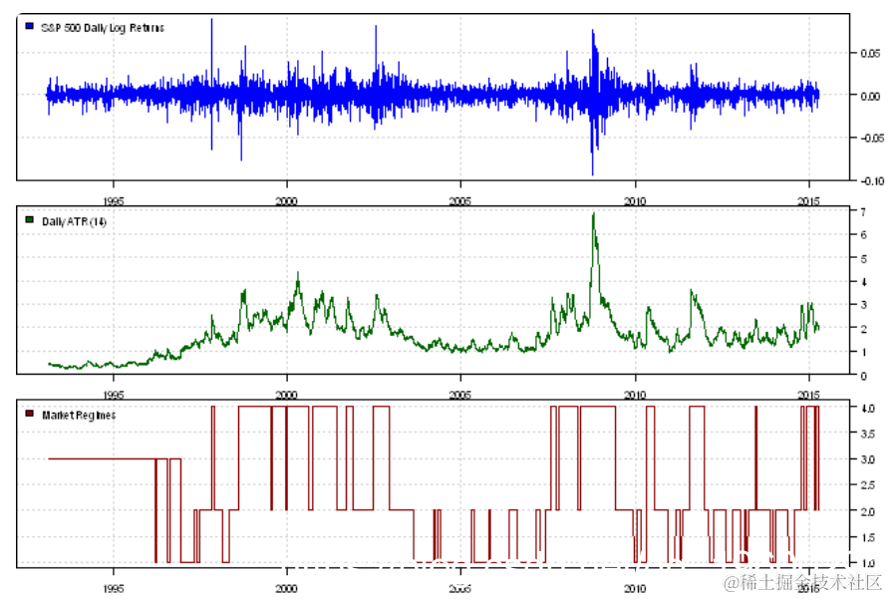Click the green Daily ATR legend swatch

(x=30, y=220)
